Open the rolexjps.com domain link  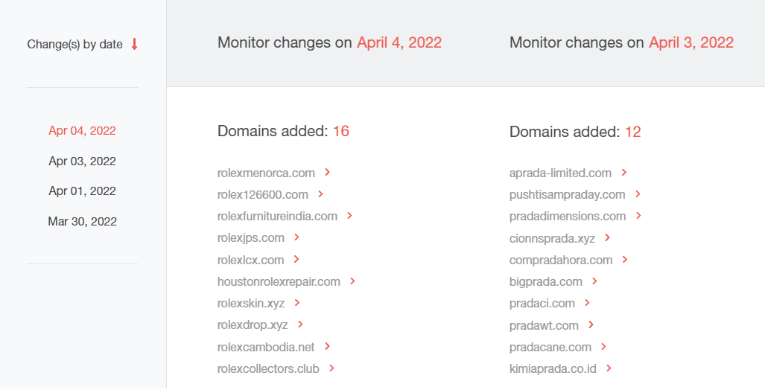pyautogui.click(x=251, y=238)
